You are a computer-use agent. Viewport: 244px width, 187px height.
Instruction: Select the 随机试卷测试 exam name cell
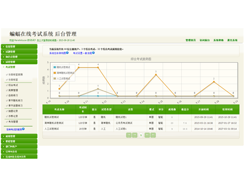59,117
